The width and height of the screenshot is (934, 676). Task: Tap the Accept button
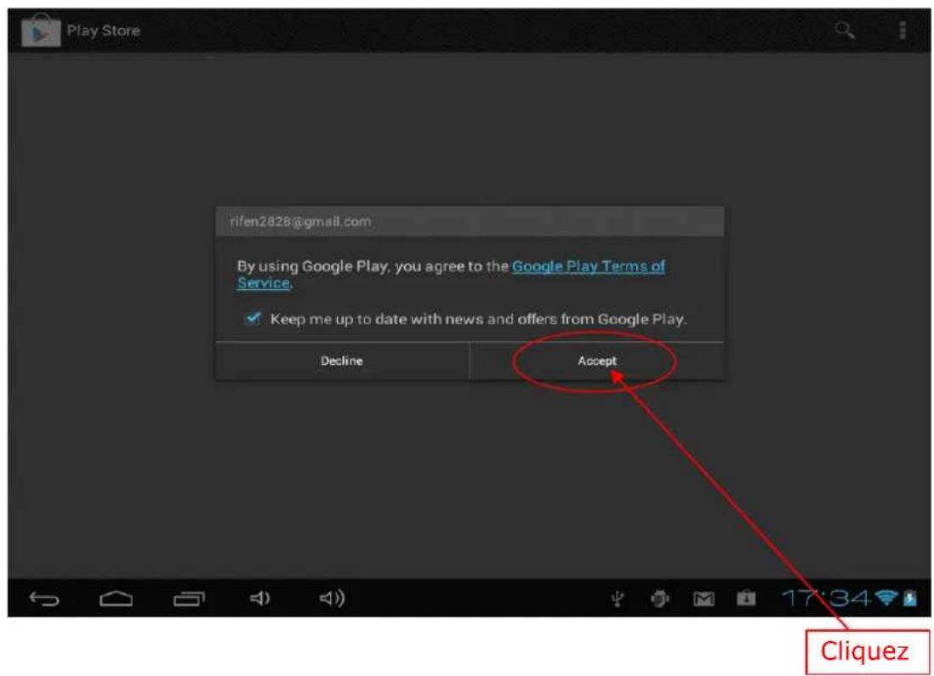[597, 361]
